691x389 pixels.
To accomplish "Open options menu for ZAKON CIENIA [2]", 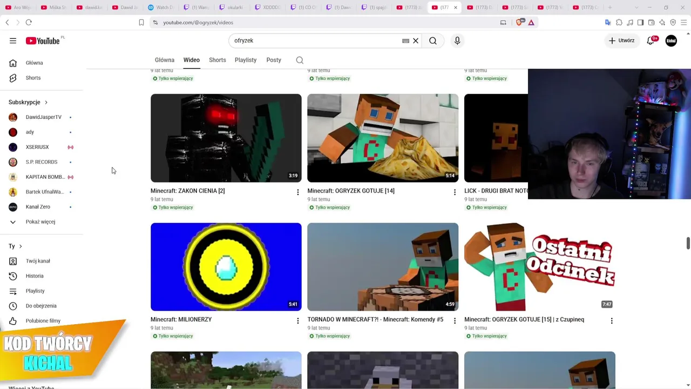I will point(297,192).
